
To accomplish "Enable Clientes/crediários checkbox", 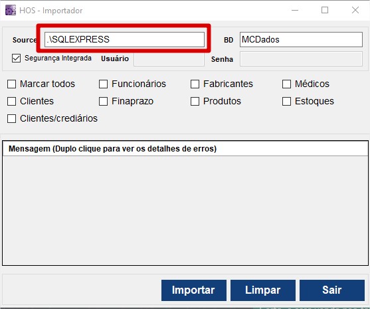I will (x=11, y=118).
